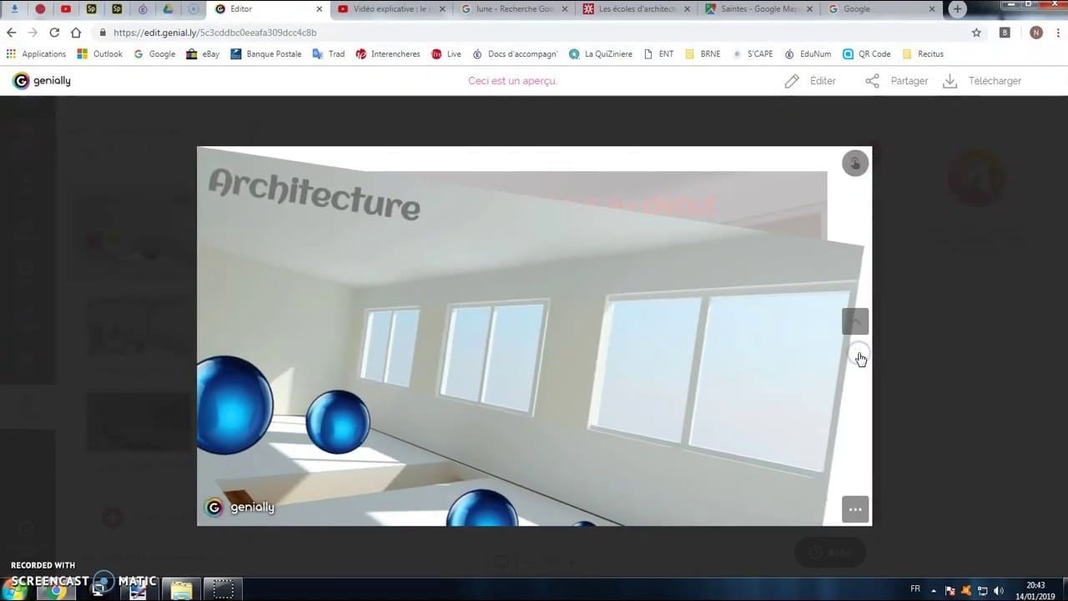
Task: Open the Chrome profile avatar N
Action: 1036,33
